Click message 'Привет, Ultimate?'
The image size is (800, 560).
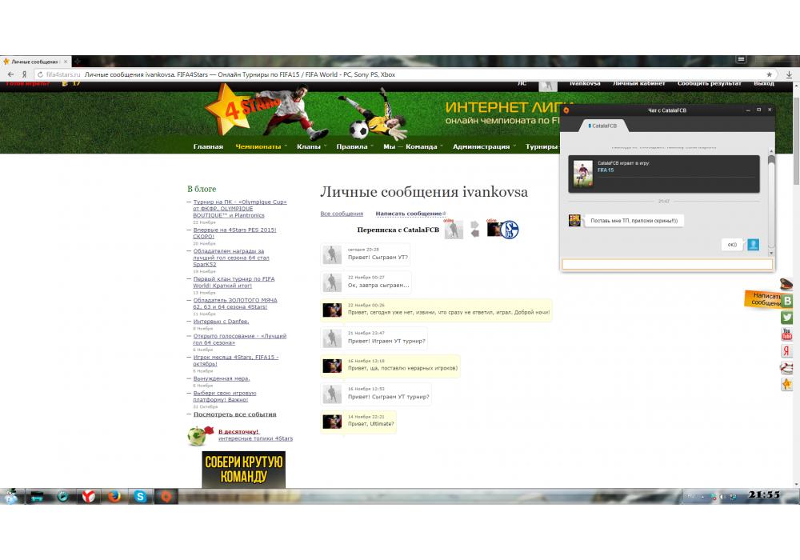coord(371,424)
